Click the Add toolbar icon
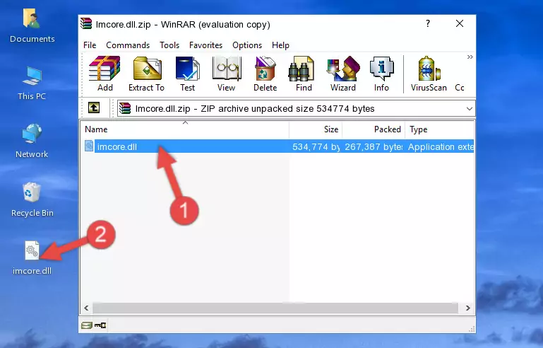This screenshot has height=348, width=543. 105,74
